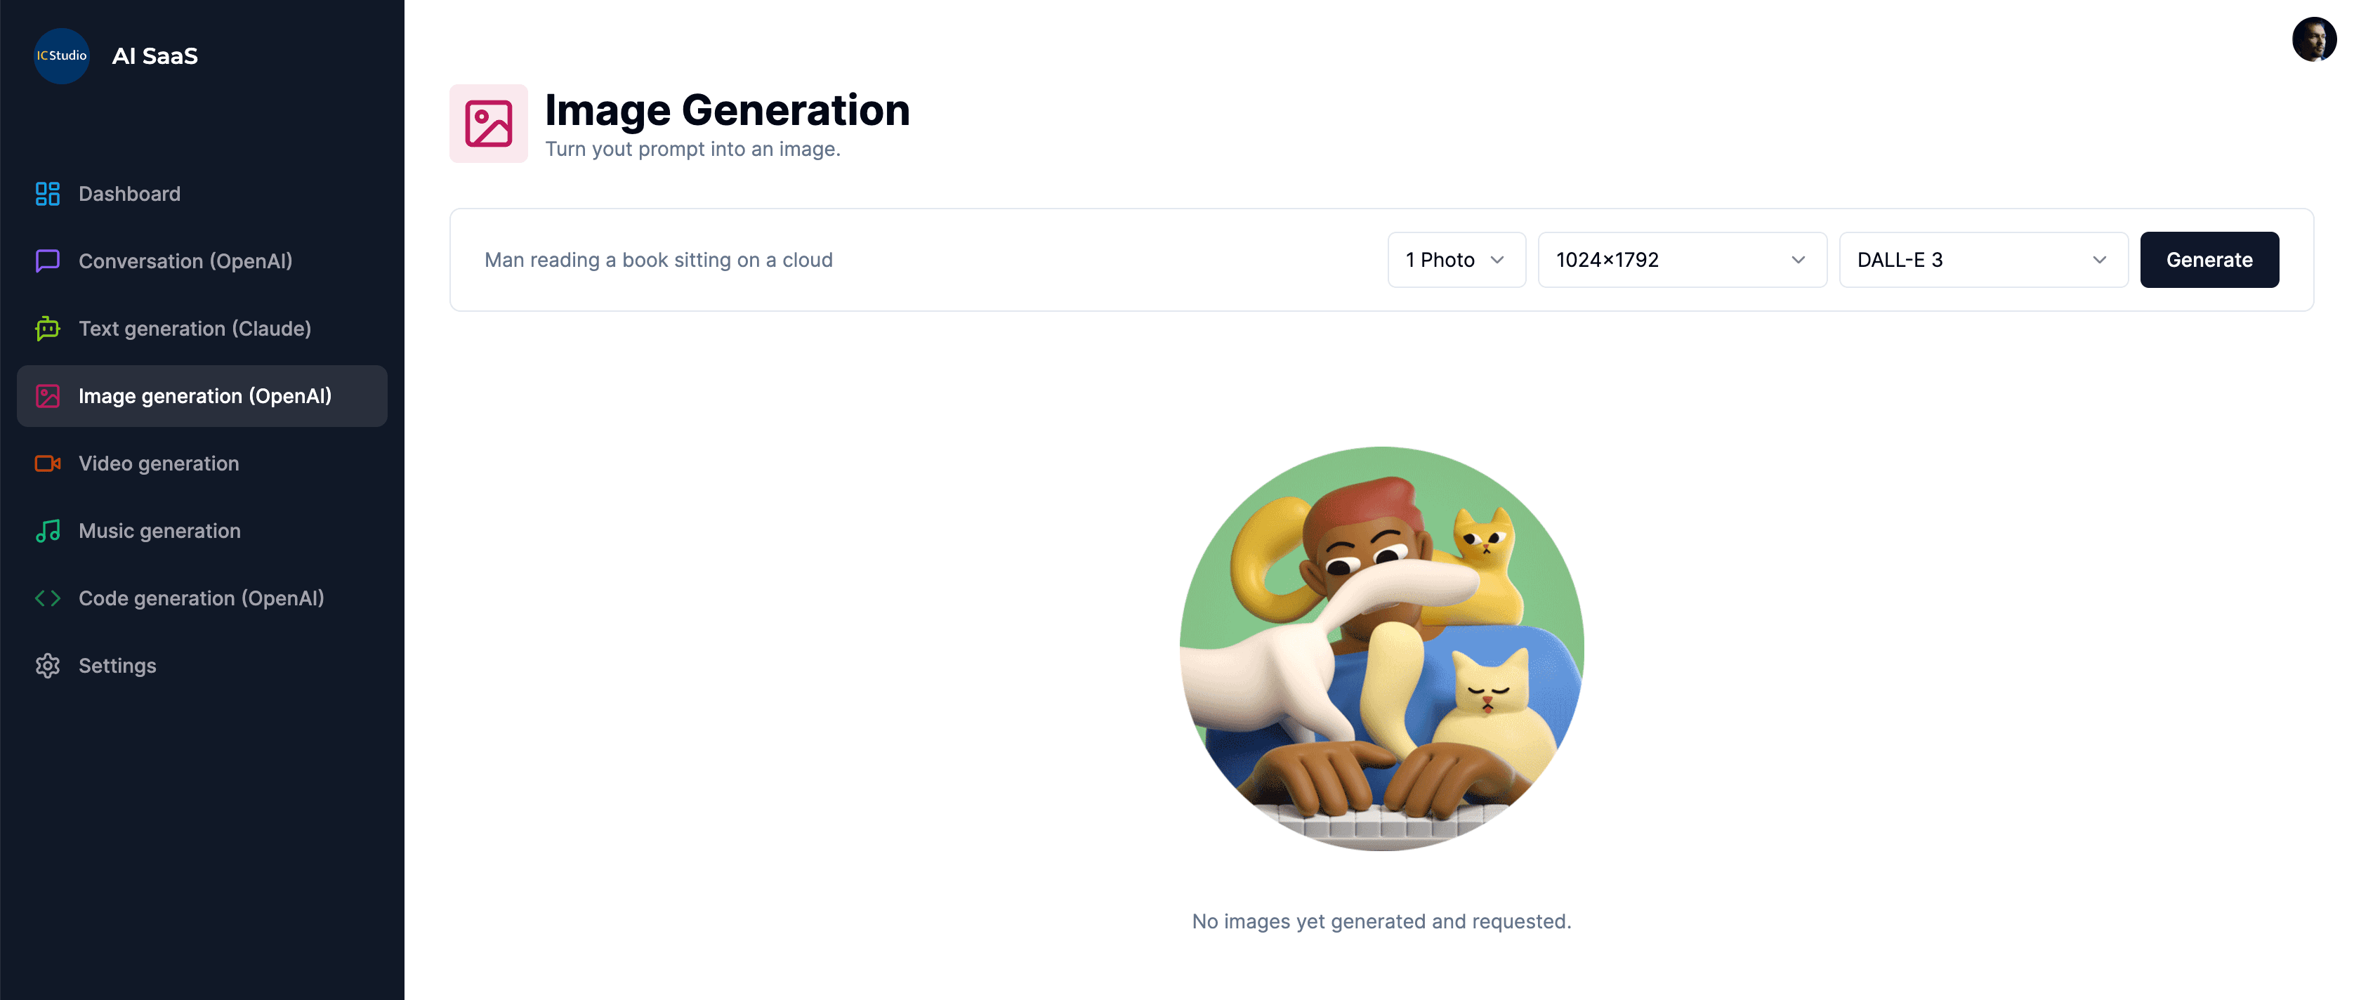Click the Dashboard grid icon
Image resolution: width=2354 pixels, height=1000 pixels.
point(48,194)
